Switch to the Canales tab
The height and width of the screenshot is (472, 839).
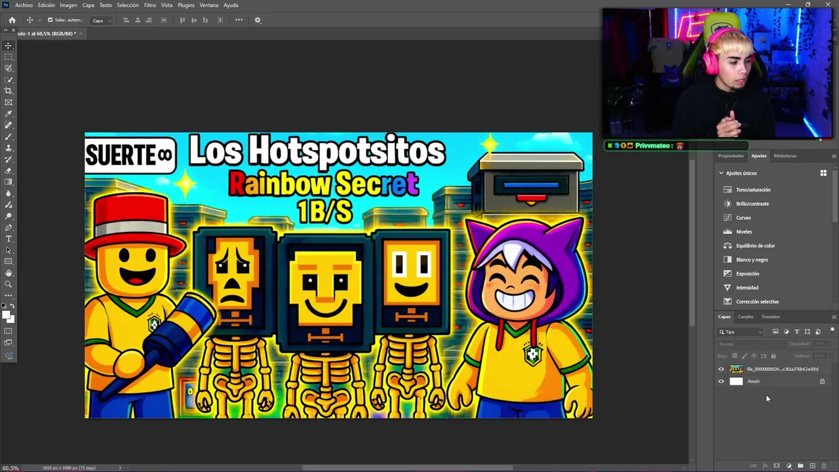746,317
